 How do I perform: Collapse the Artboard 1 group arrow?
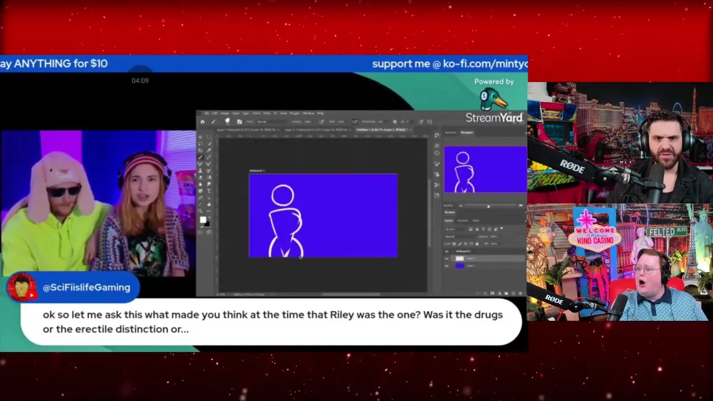coord(452,251)
